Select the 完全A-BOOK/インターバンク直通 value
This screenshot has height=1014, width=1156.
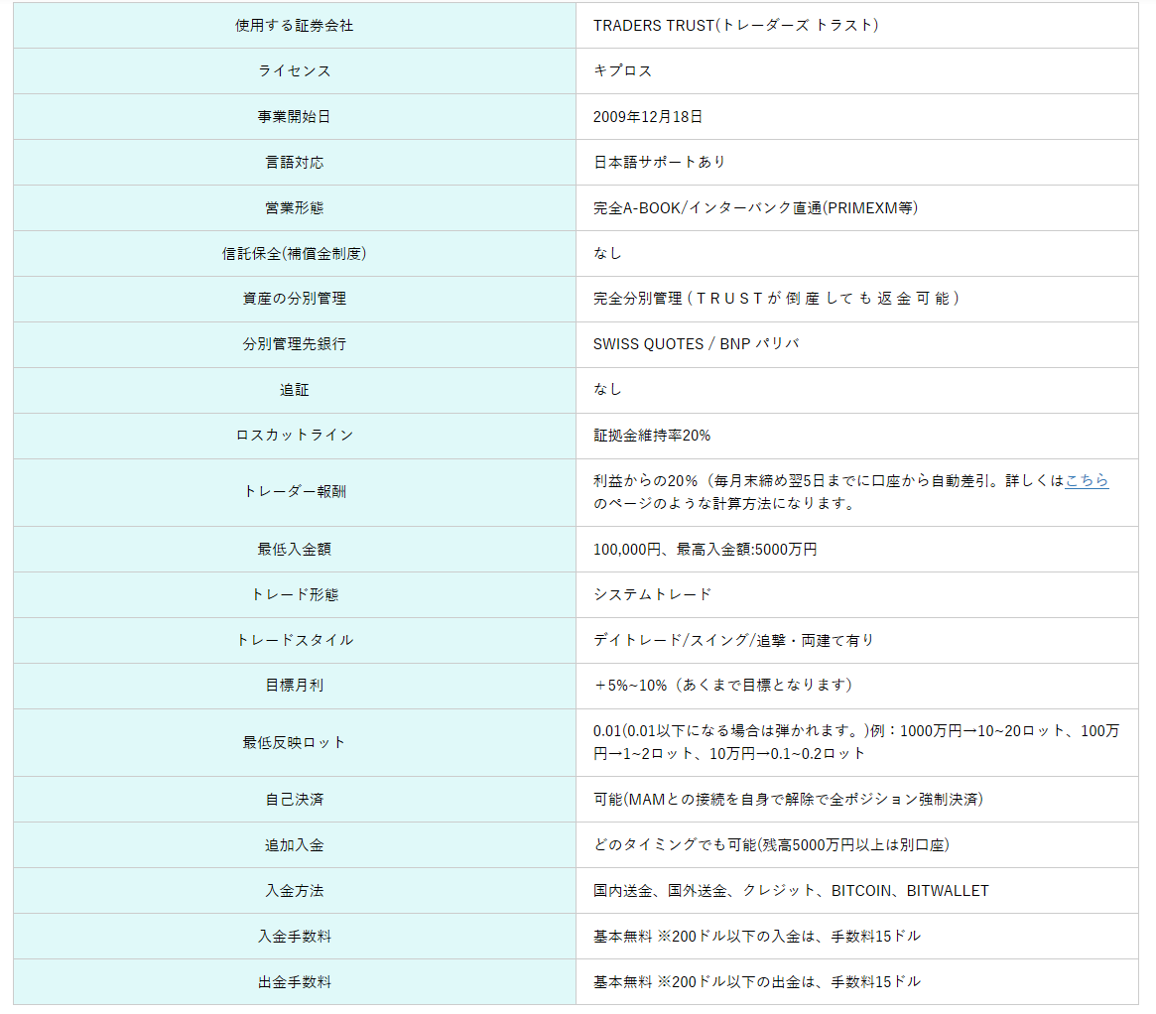click(756, 207)
